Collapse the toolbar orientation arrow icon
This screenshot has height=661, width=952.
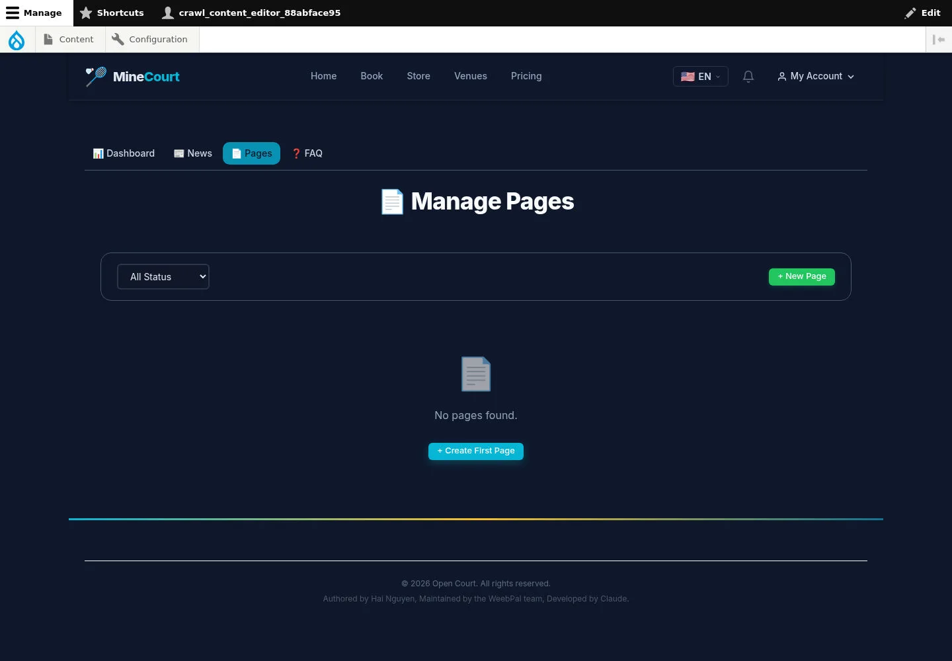pos(939,40)
